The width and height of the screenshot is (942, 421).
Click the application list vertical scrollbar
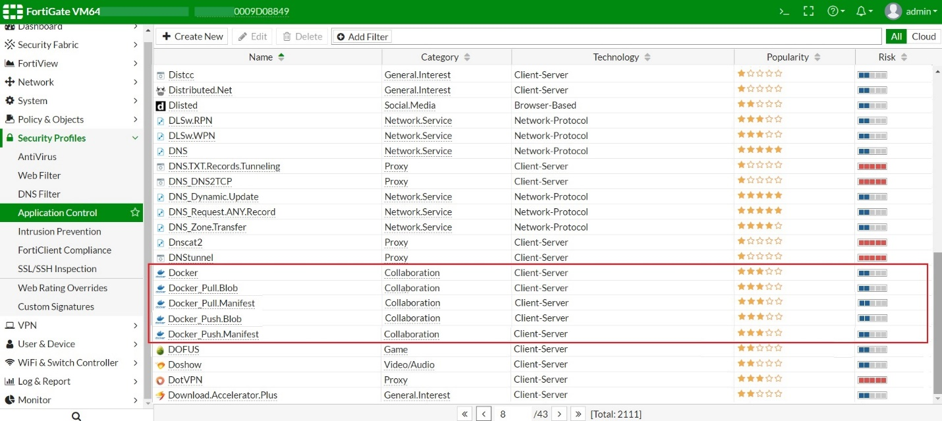pyautogui.click(x=937, y=323)
